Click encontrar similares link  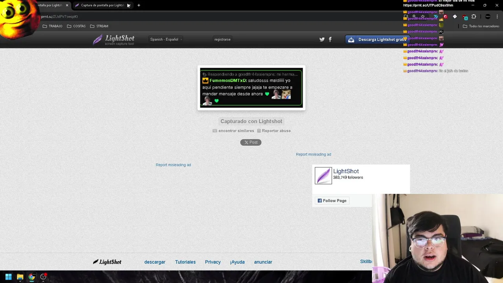pyautogui.click(x=233, y=130)
